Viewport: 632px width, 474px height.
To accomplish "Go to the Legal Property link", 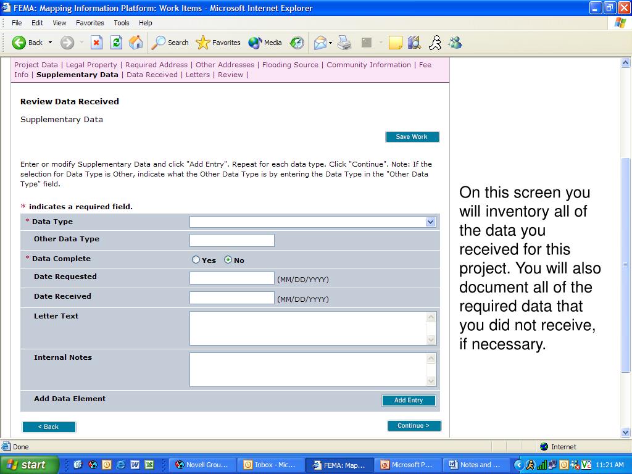I will tap(91, 65).
